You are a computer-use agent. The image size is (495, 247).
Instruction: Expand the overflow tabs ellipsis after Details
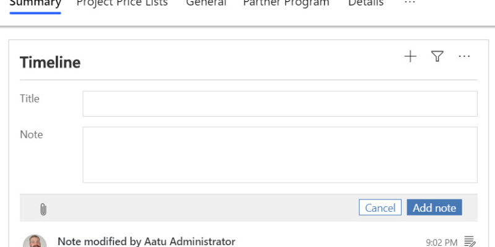(410, 3)
